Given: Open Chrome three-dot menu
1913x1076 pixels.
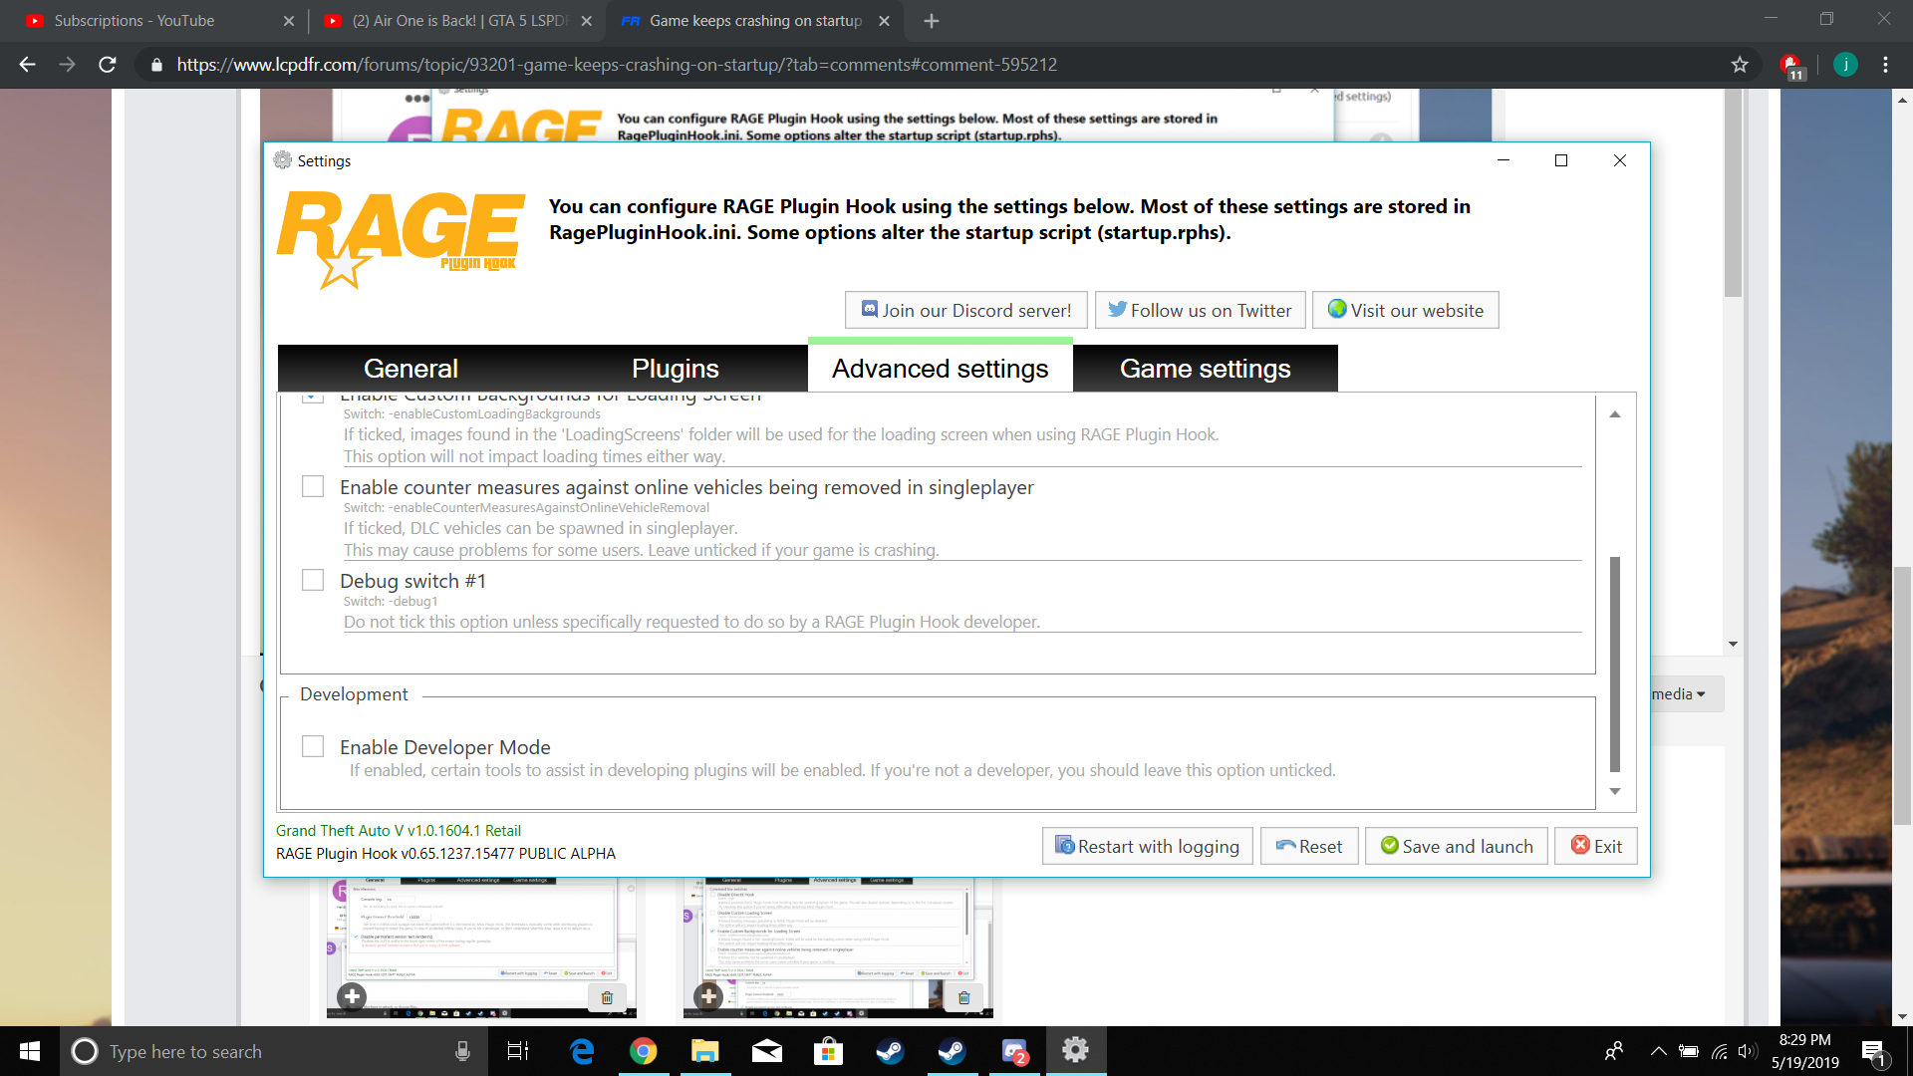Looking at the screenshot, I should coord(1885,65).
